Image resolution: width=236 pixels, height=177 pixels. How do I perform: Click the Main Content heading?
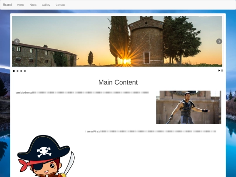tap(118, 82)
